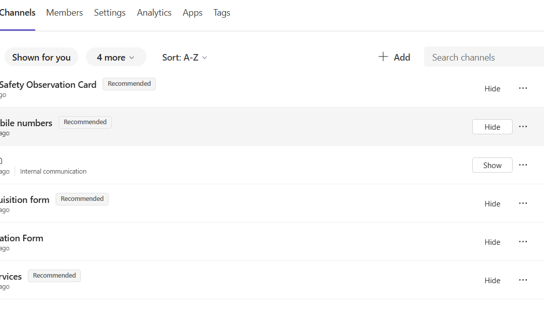The height and width of the screenshot is (318, 544).
Task: Open more options for rvices channel
Action: tap(523, 280)
